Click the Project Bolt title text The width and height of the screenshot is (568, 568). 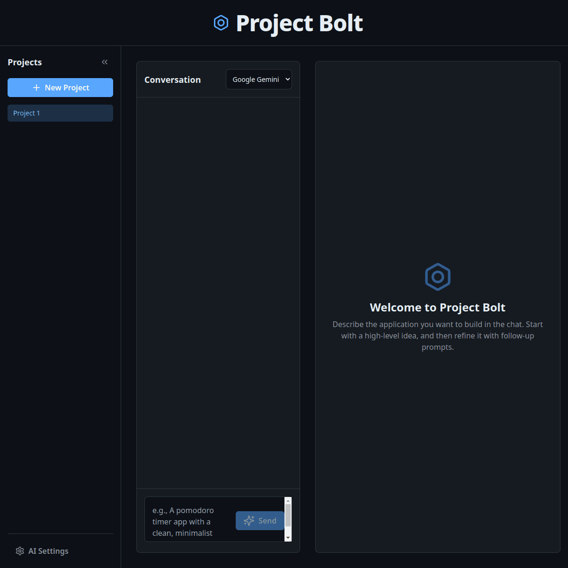pyautogui.click(x=300, y=23)
